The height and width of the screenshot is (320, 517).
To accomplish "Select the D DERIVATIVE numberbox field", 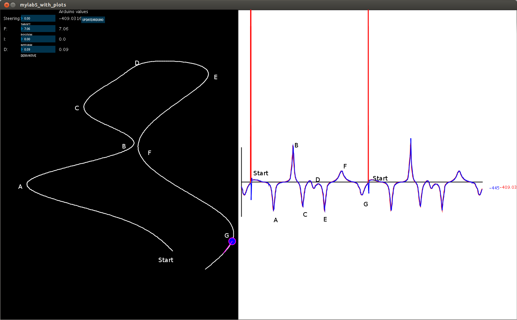I will pos(38,49).
